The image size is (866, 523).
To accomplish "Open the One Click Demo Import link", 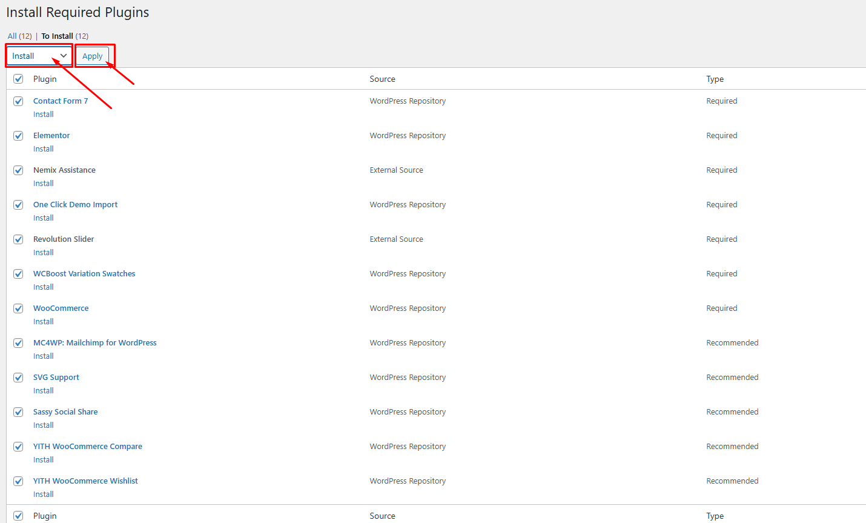I will (x=75, y=205).
